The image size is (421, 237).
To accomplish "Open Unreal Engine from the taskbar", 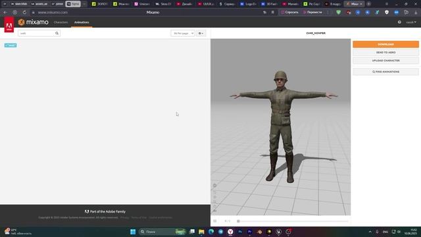I will (279, 232).
